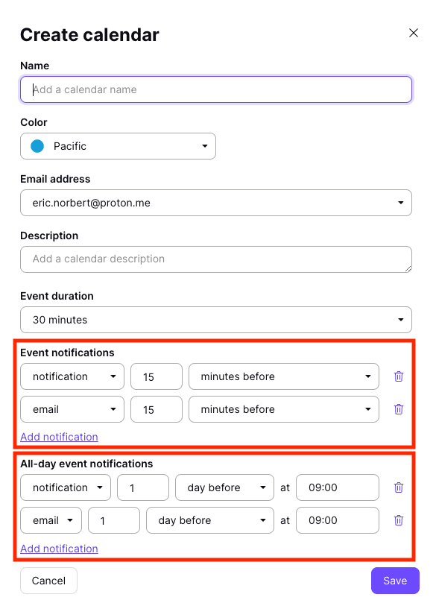The image size is (436, 603).
Task: Delete the email event notification via trash icon
Action: [x=398, y=409]
